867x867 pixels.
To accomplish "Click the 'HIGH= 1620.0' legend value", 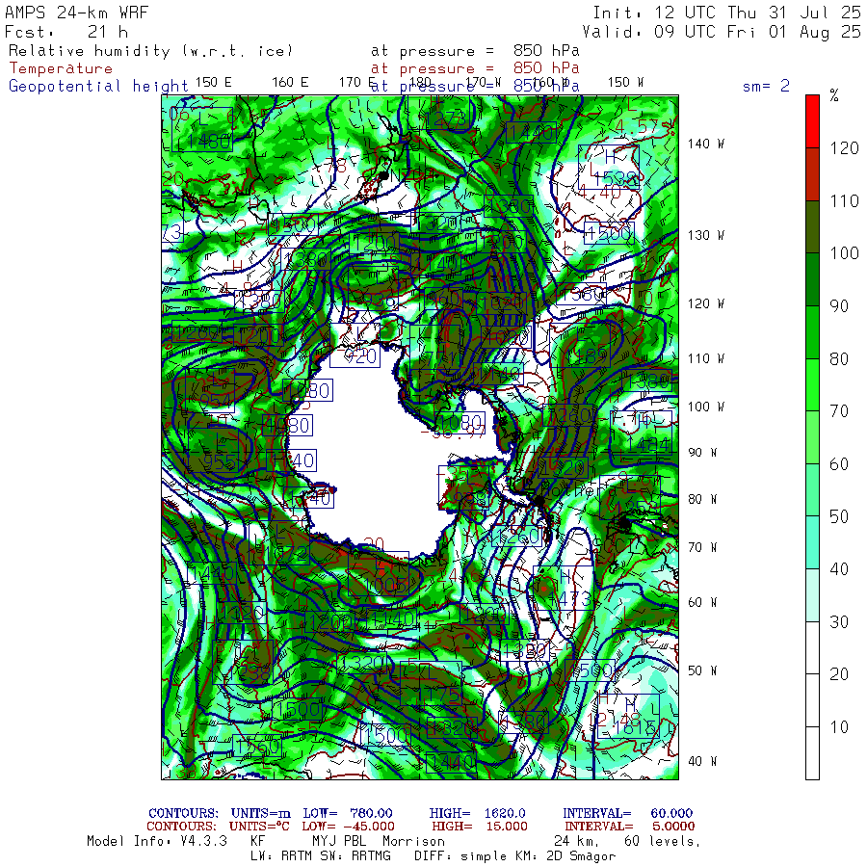I will 478,813.
